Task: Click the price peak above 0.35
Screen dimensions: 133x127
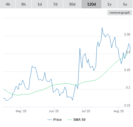Action: coord(102,28)
